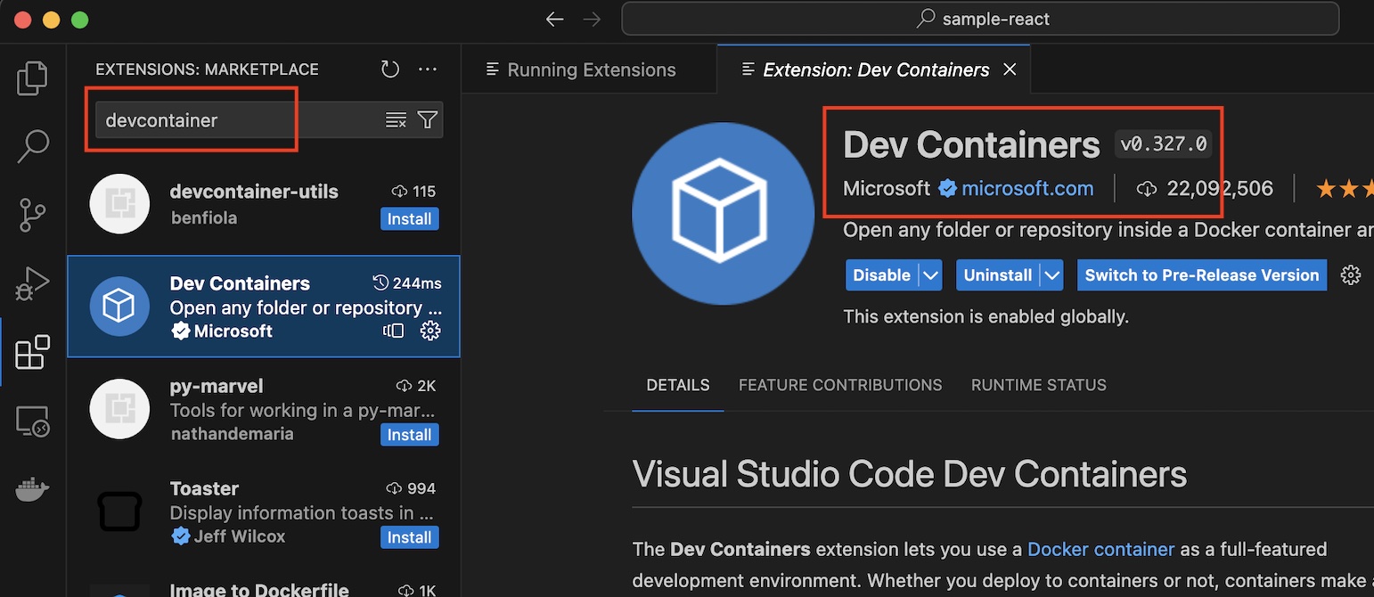Follow the Docker container link
The image size is (1374, 597).
coord(1101,549)
